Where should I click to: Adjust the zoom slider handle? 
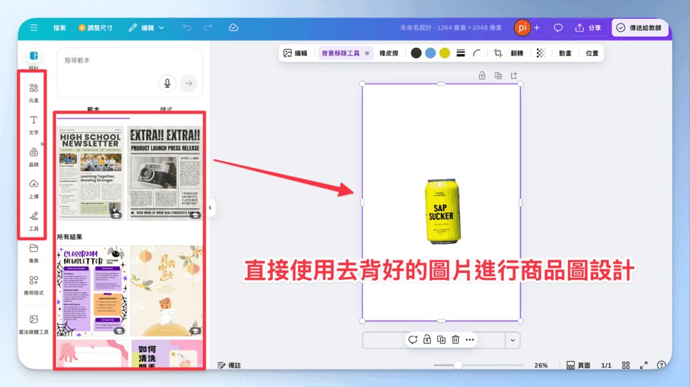(x=458, y=365)
